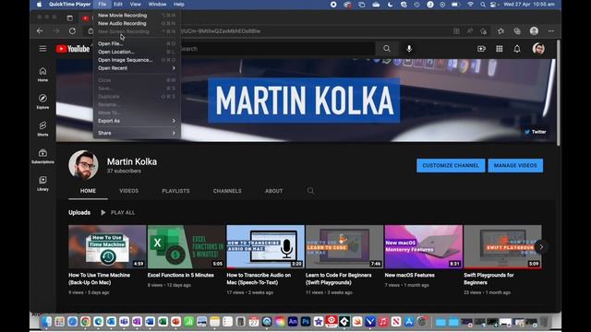Viewport: 591px width, 332px height.
Task: Open YouTube hamburger guide menu
Action: pyautogui.click(x=42, y=49)
